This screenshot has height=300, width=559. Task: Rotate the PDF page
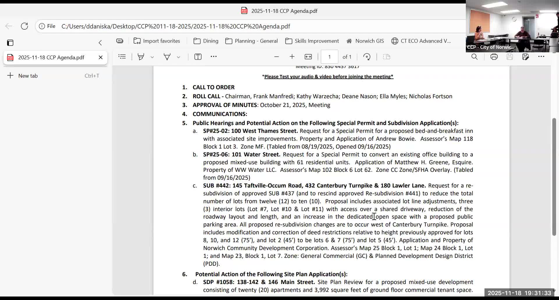coord(367,57)
